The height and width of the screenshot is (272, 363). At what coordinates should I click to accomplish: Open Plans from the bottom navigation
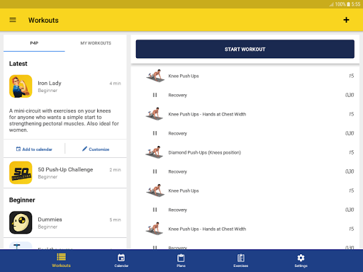(181, 261)
